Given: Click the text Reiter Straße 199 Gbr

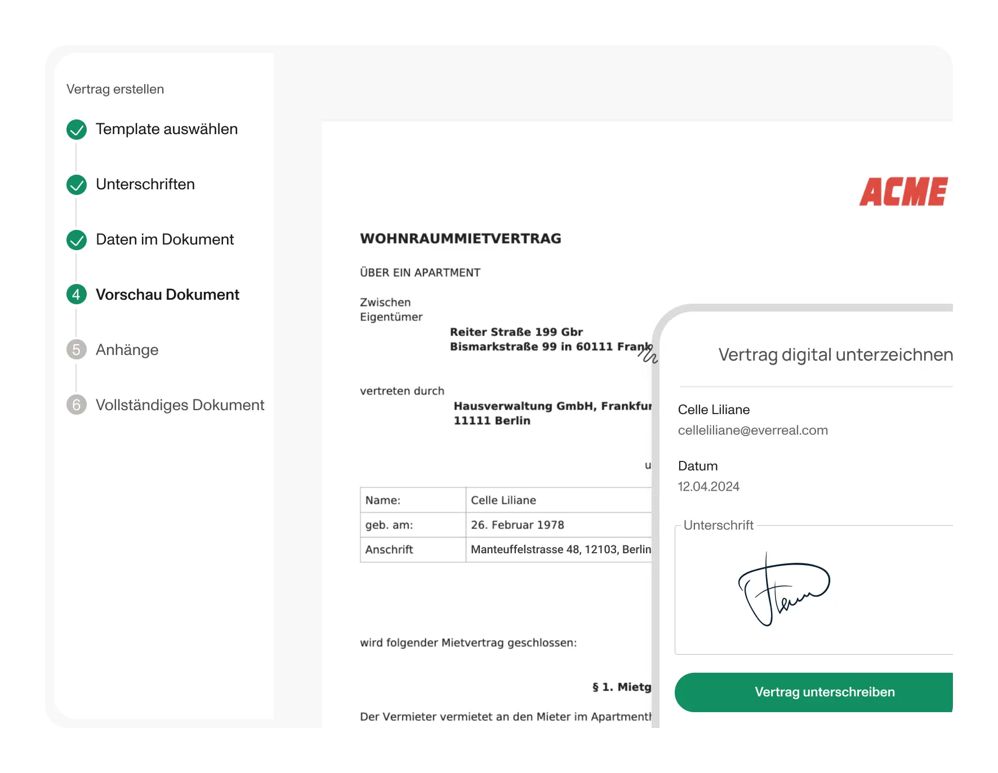Looking at the screenshot, I should point(516,332).
